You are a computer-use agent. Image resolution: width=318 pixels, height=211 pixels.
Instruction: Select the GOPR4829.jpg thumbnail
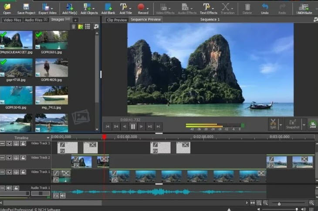pyautogui.click(x=51, y=68)
